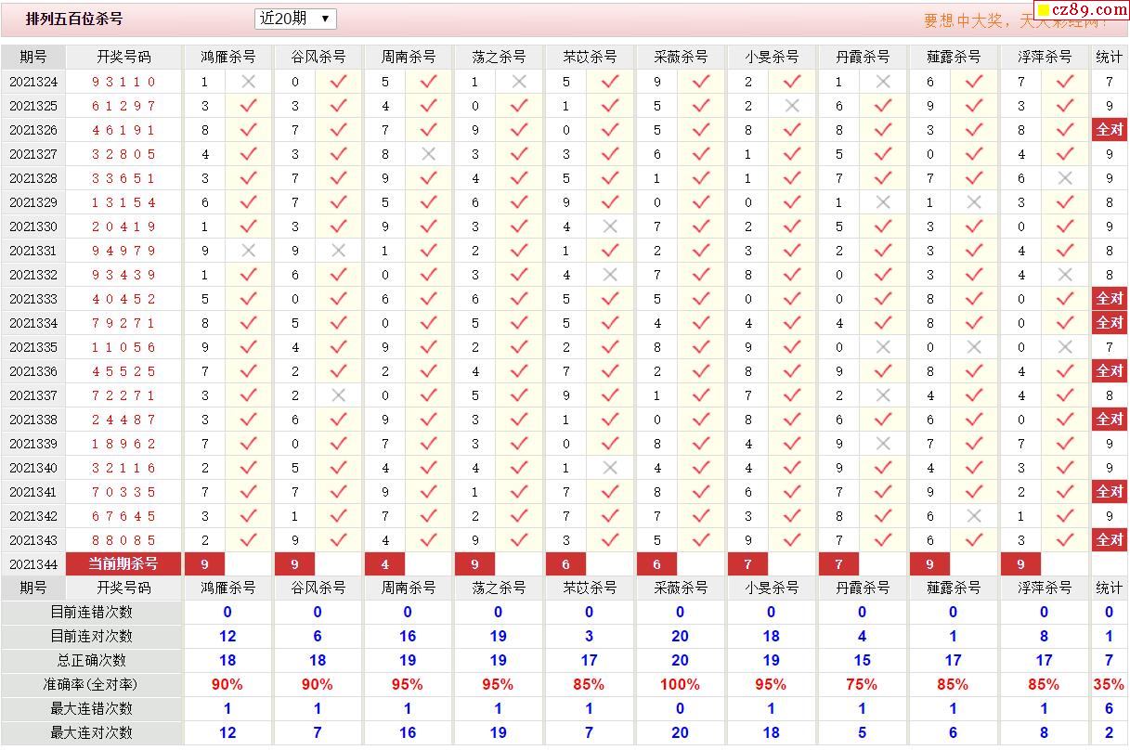
Task: Click the 最大连对次数 row label
Action: pyautogui.click(x=92, y=733)
